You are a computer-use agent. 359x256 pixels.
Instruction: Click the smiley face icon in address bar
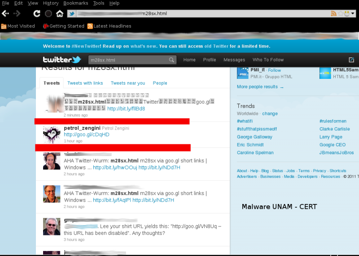(x=347, y=13)
